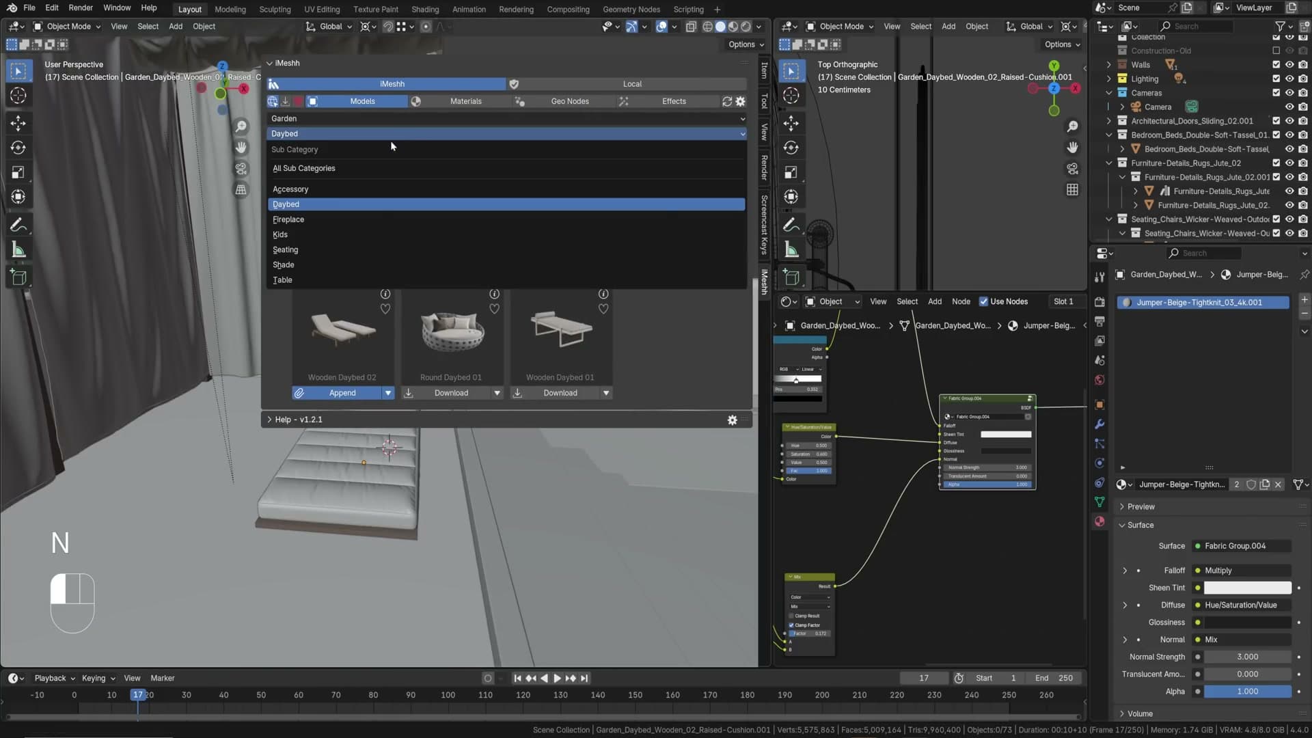Open the gear settings in Help panel
Viewport: 1312px width, 738px height.
point(733,420)
